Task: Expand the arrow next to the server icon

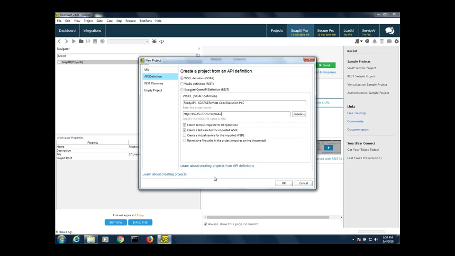Action: 361,42
